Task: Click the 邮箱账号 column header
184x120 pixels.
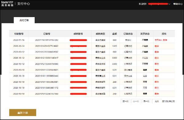Action: [x=78, y=34]
